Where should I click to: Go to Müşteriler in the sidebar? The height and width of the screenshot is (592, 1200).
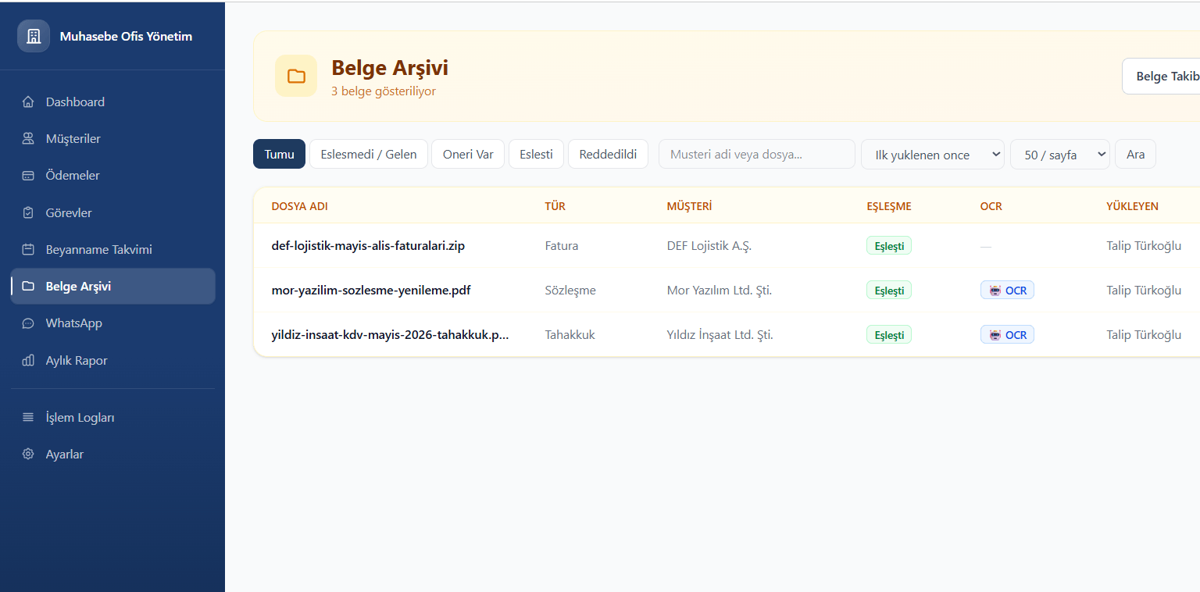[x=112, y=138]
